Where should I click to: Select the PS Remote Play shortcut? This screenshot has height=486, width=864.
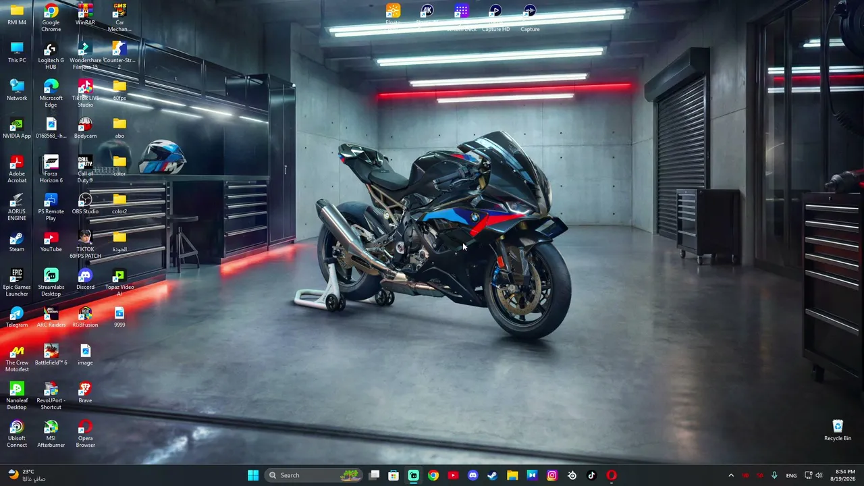point(51,207)
